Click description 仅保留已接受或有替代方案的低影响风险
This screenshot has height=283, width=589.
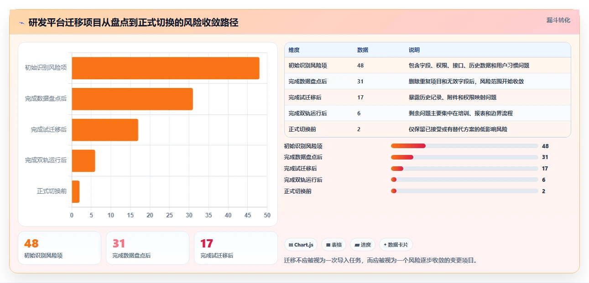tap(458, 129)
